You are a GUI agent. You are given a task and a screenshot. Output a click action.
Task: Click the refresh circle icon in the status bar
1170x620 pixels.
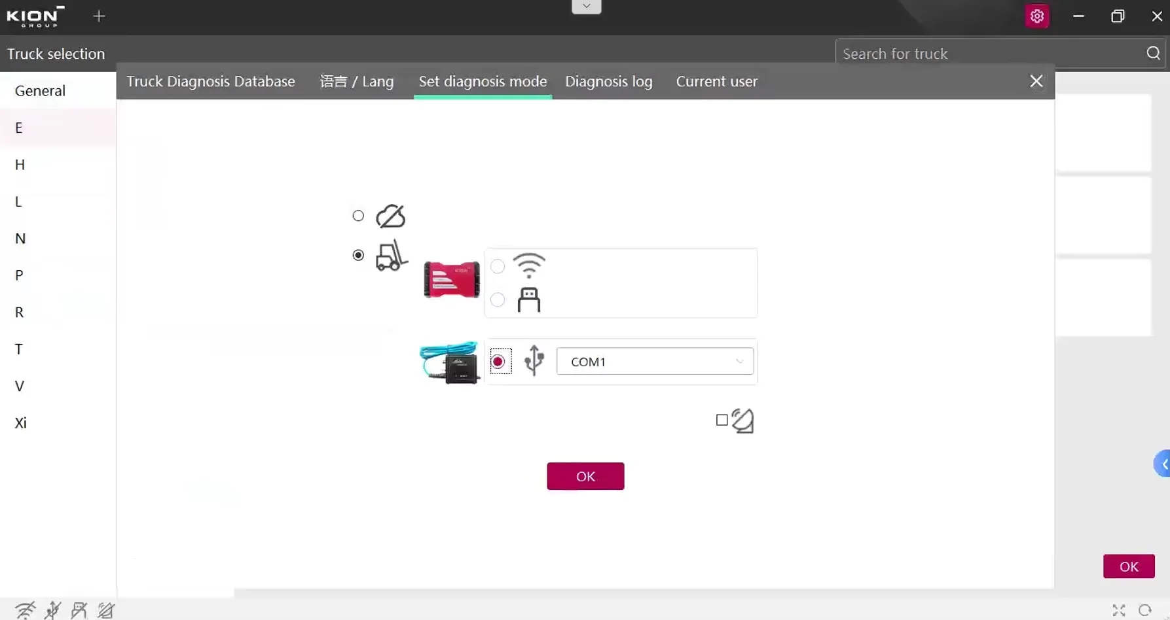(1144, 610)
